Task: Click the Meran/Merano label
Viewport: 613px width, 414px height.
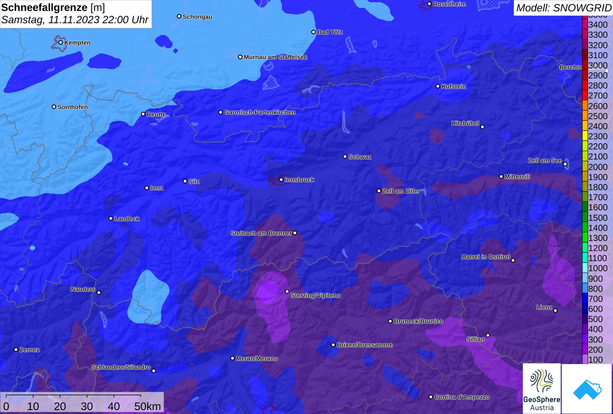Action: click(x=257, y=358)
